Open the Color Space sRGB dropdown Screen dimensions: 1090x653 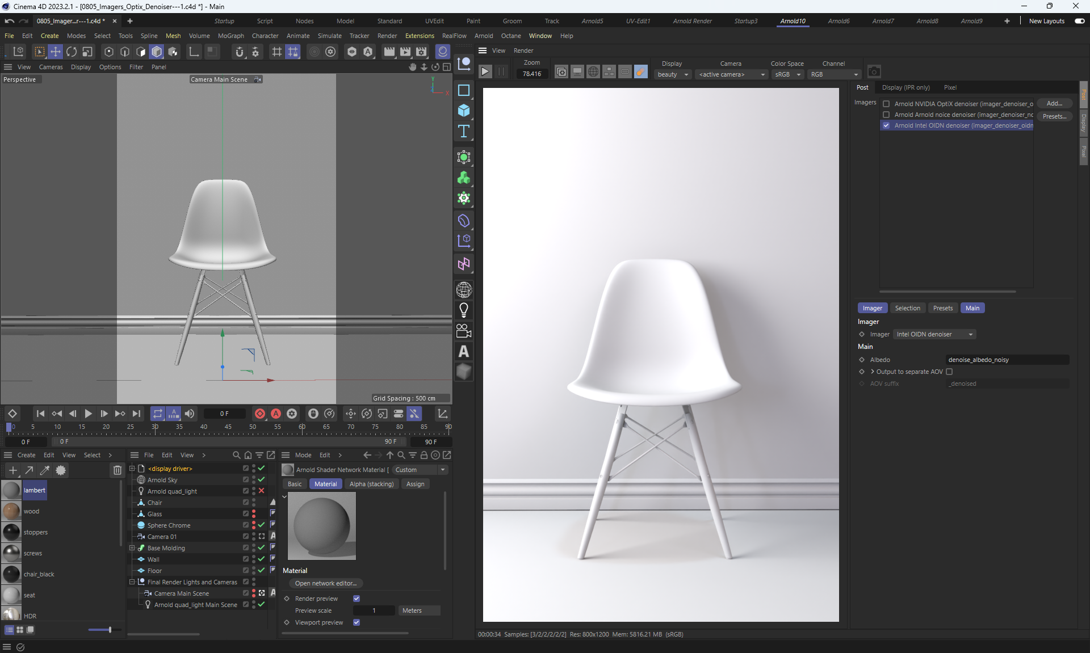[x=788, y=74]
